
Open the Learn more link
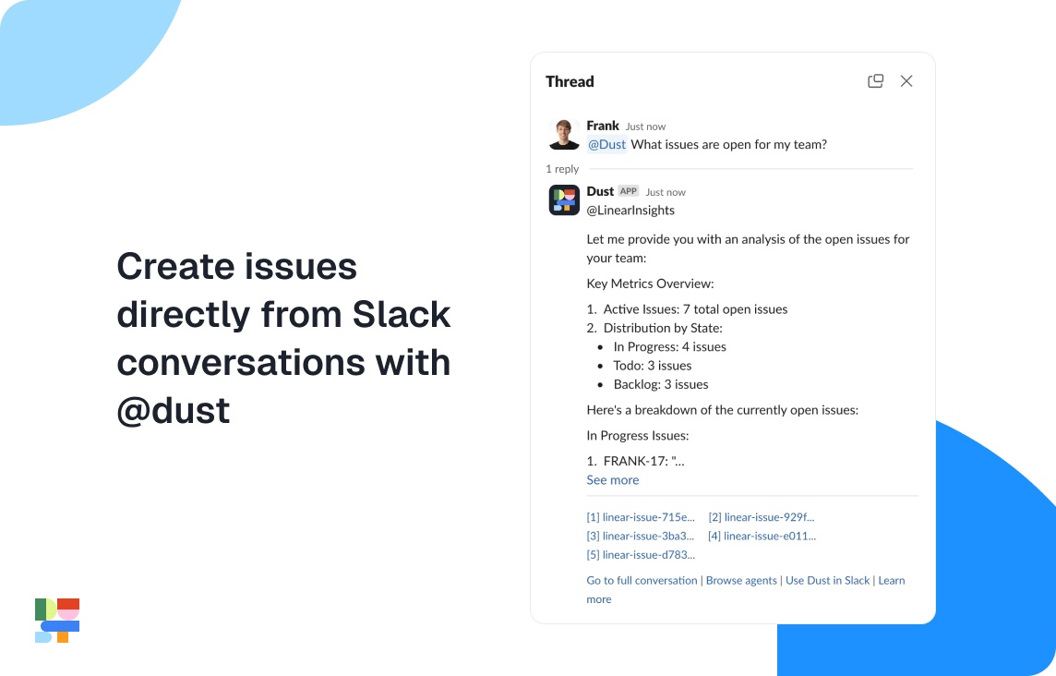[x=892, y=580]
